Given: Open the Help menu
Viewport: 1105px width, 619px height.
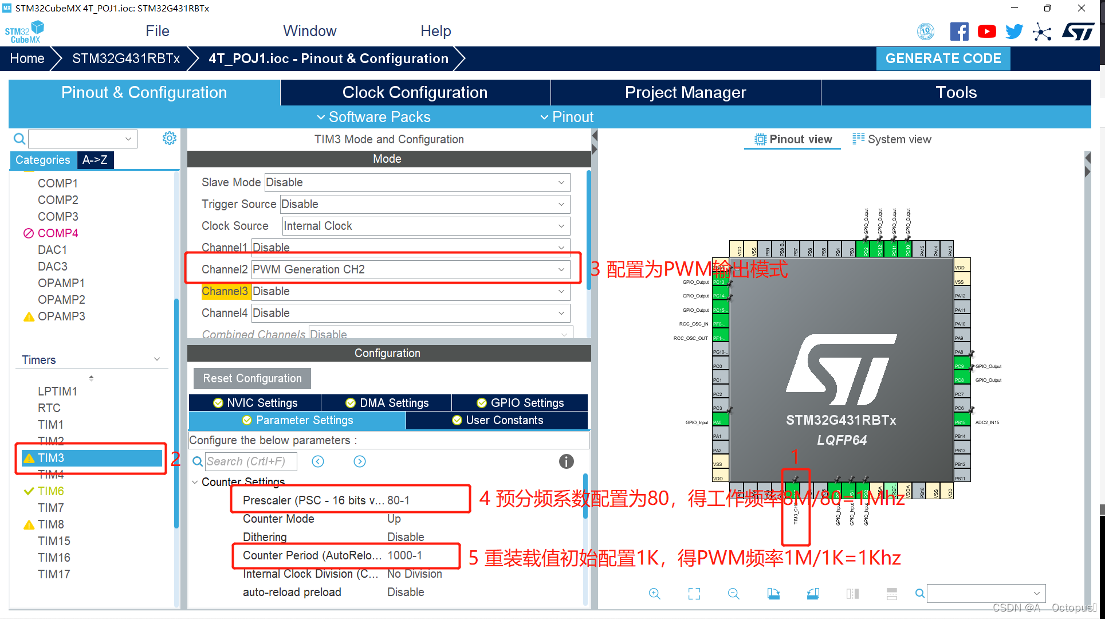Looking at the screenshot, I should click(x=435, y=31).
